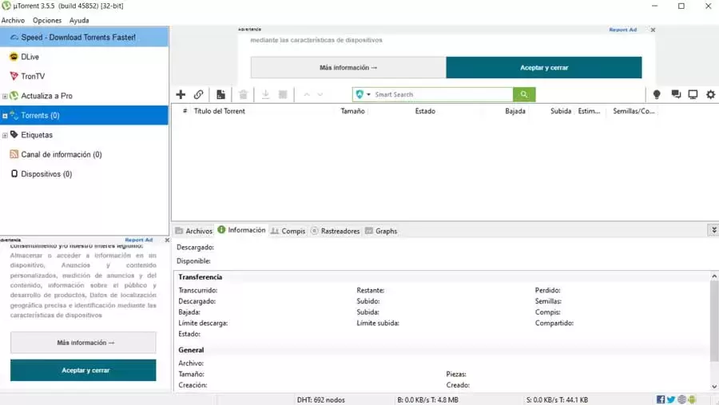
Task: Click the Start download arrow icon
Action: [x=265, y=94]
